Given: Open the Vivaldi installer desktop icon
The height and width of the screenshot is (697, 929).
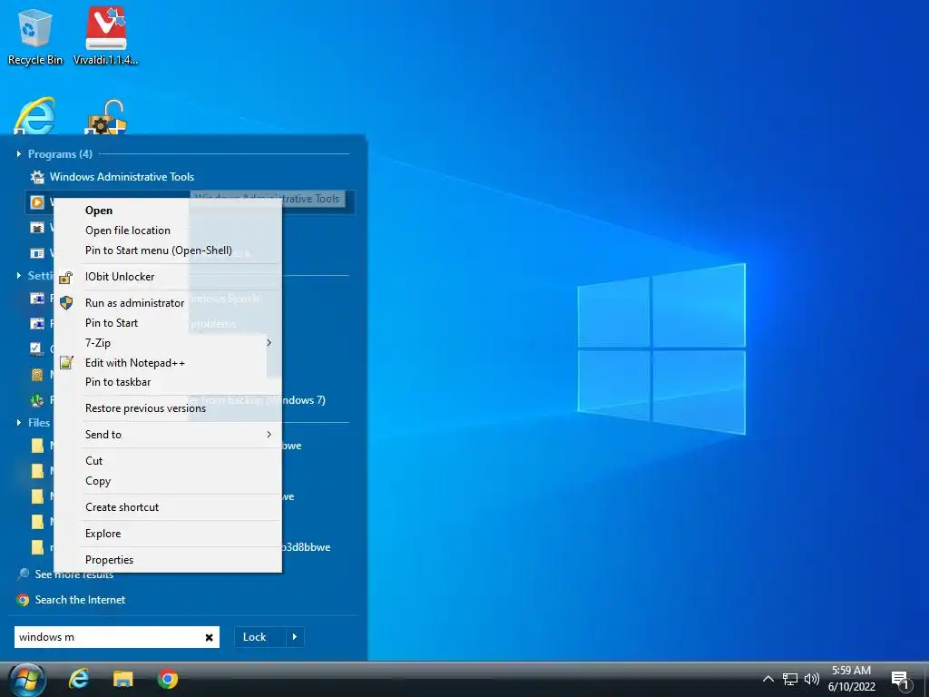Looking at the screenshot, I should click(x=105, y=36).
